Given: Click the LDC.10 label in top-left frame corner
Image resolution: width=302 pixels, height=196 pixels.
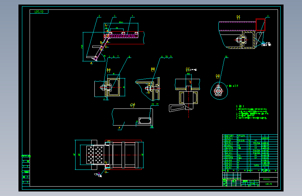Looking at the screenshot, I should pos(39,12).
